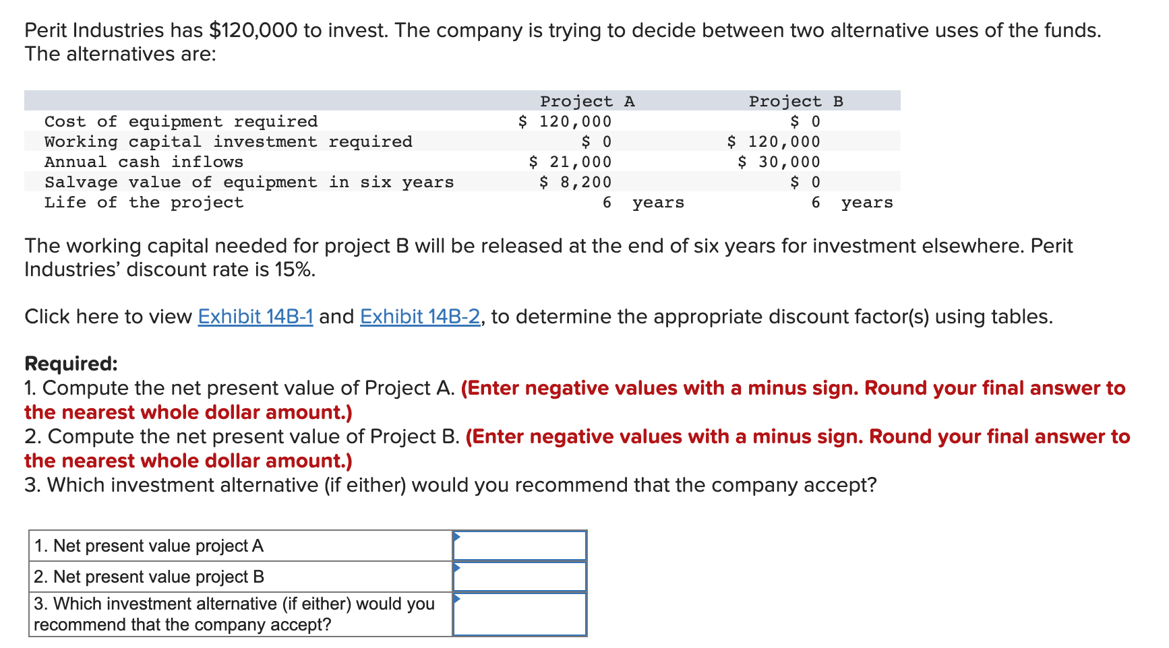Select the $120,000 value under Project A
Screen dimensions: 1169x648
coord(565,121)
